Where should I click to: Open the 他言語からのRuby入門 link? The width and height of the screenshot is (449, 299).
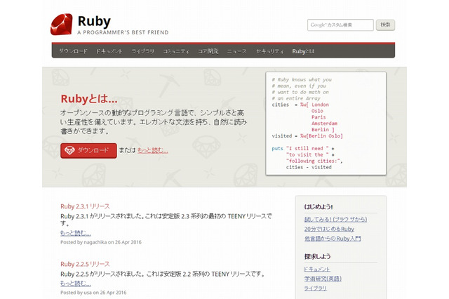point(333,239)
